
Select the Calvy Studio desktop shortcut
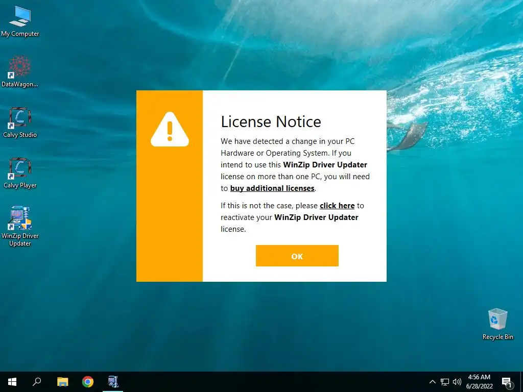20,122
